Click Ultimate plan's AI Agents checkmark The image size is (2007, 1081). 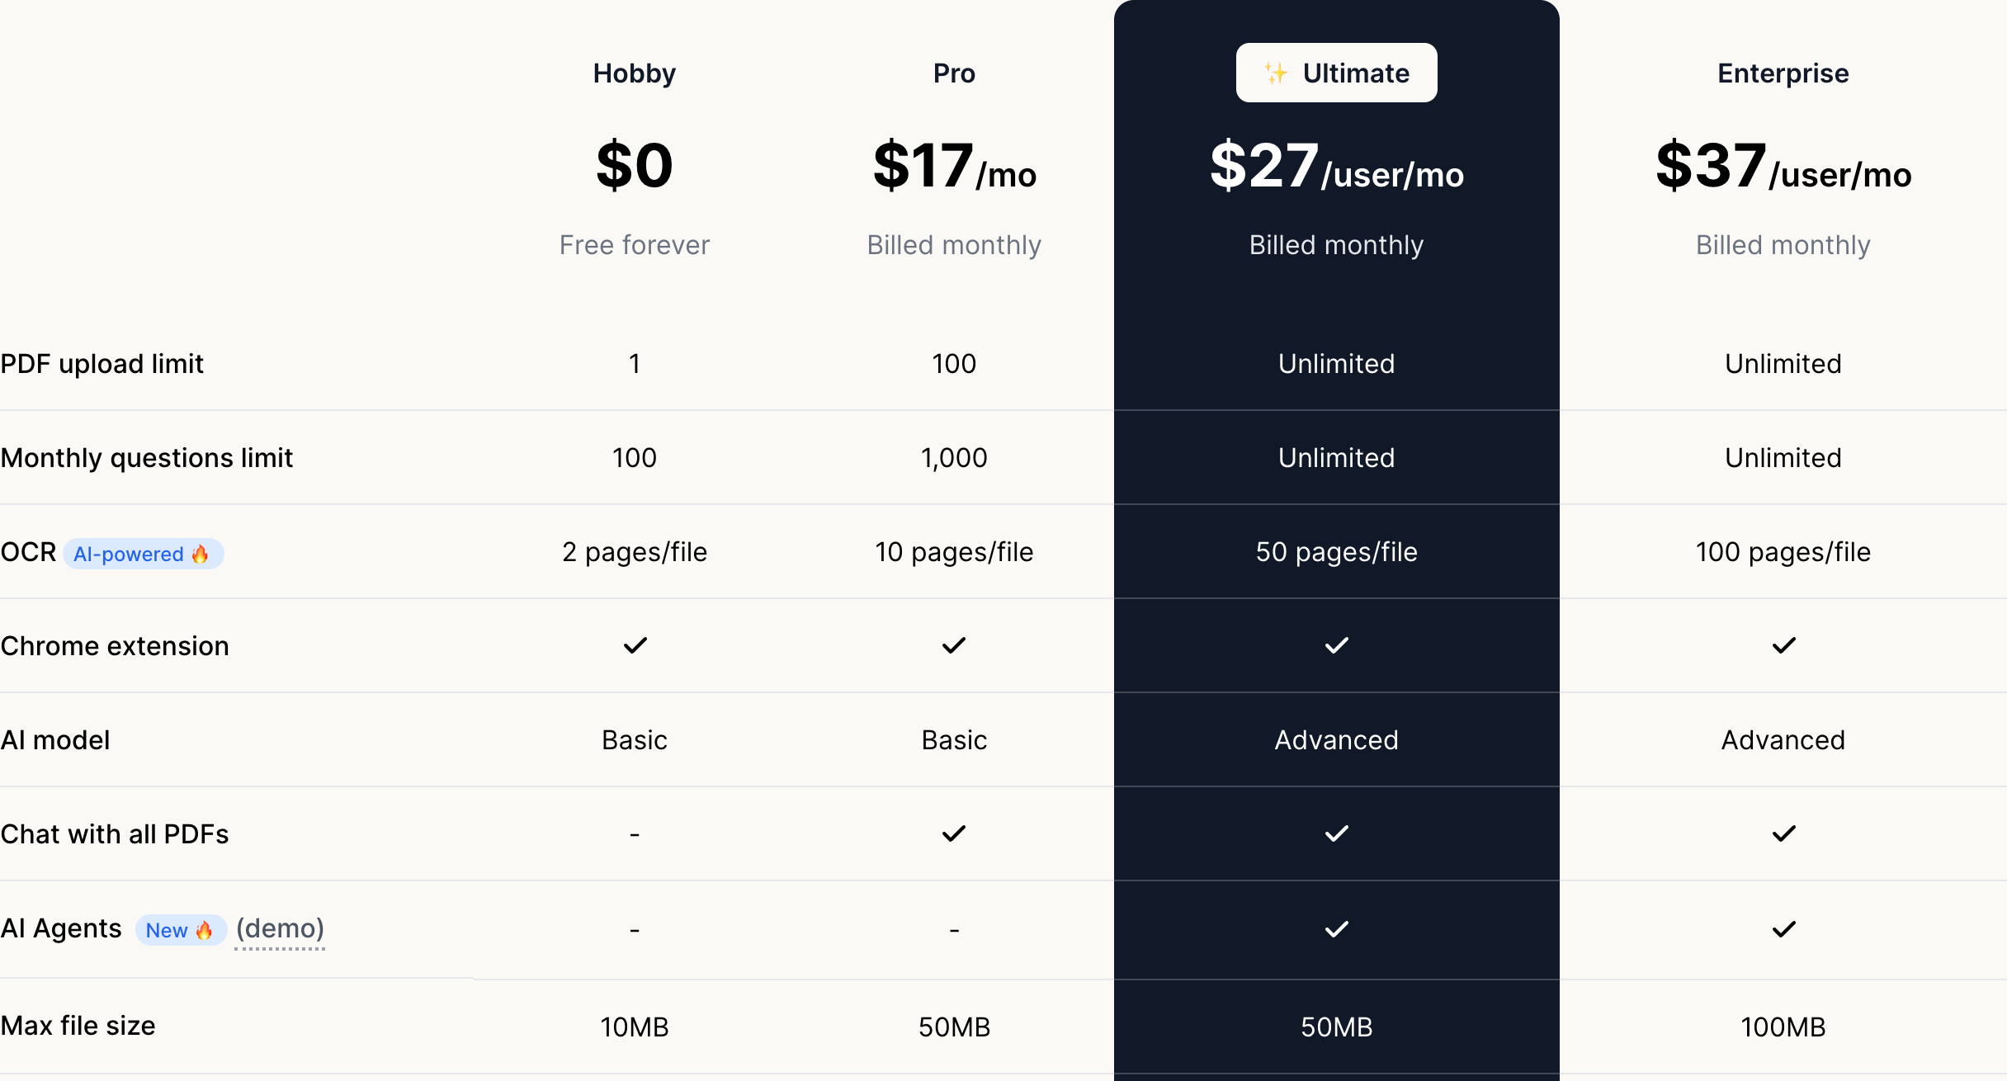click(x=1337, y=929)
